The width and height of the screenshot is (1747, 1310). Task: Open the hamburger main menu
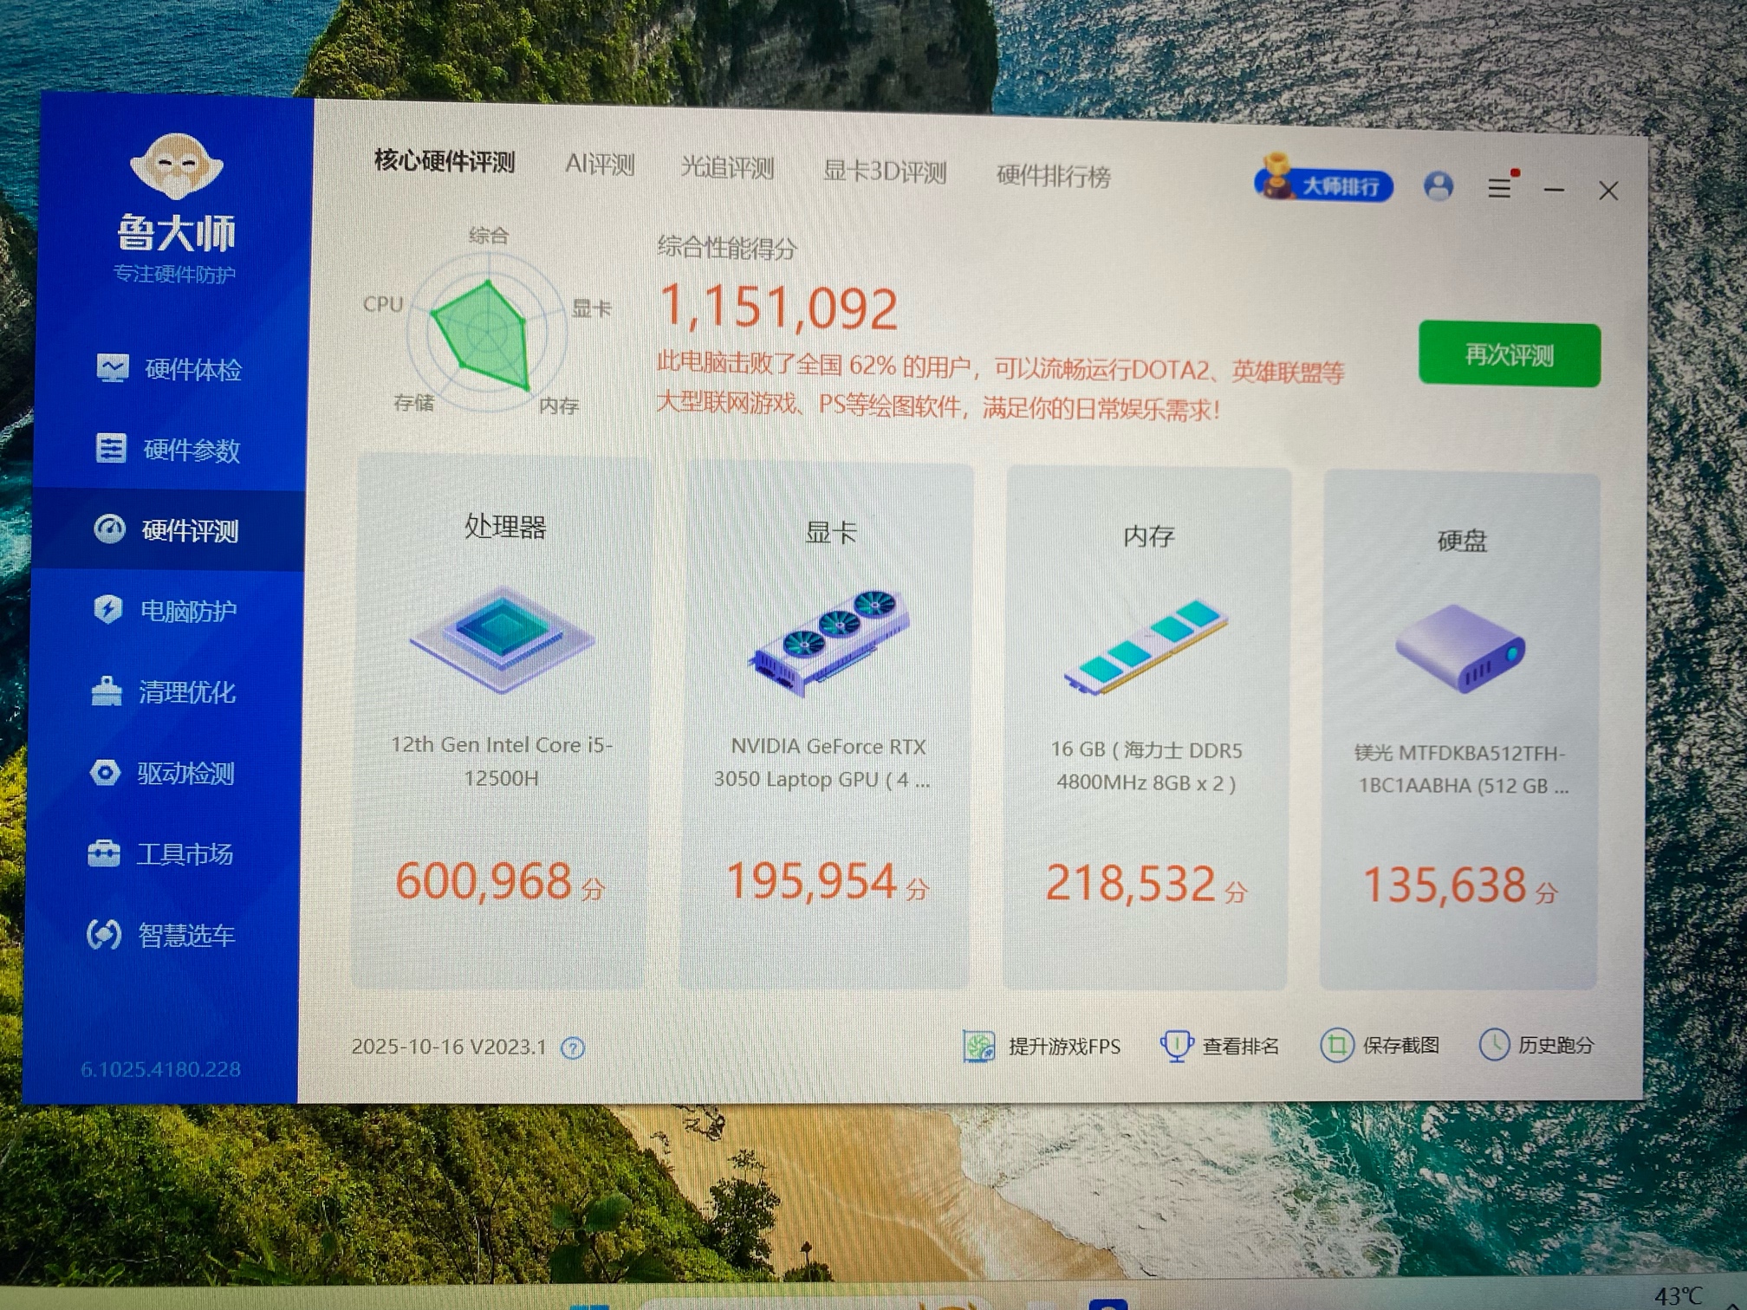tap(1500, 187)
